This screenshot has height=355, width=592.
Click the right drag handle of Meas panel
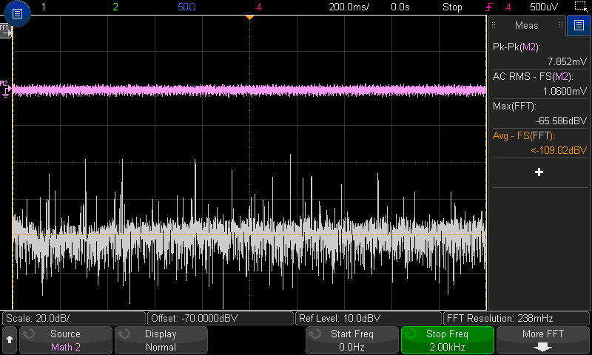(x=561, y=25)
